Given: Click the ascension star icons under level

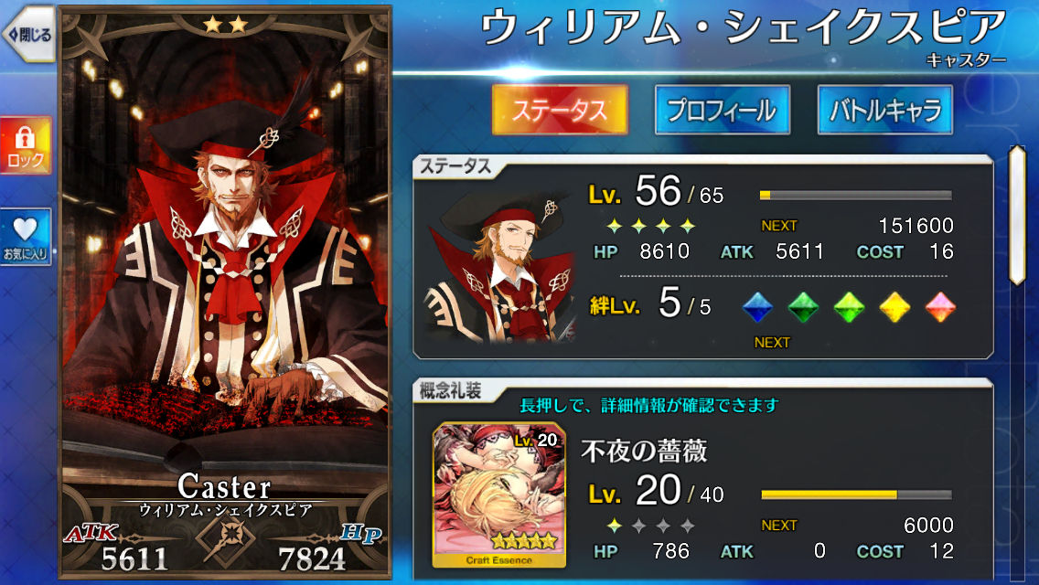Looking at the screenshot, I should [x=650, y=227].
